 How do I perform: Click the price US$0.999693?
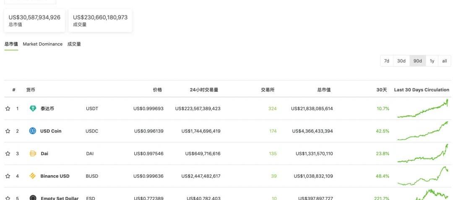pyautogui.click(x=148, y=109)
